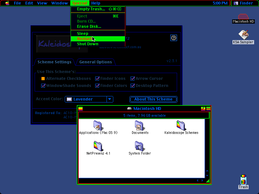Image resolution: width=259 pixels, height=194 pixels.
Task: Open the View menu
Action: point(42,3)
